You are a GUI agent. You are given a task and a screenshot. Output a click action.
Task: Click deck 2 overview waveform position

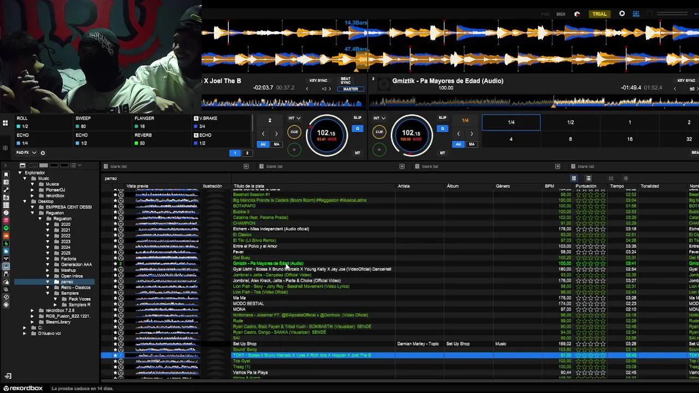(534, 102)
